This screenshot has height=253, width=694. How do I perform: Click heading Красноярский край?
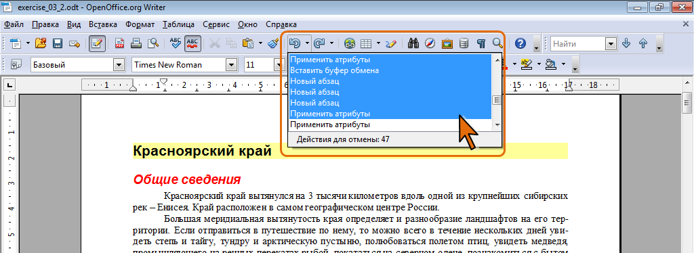[x=202, y=151]
